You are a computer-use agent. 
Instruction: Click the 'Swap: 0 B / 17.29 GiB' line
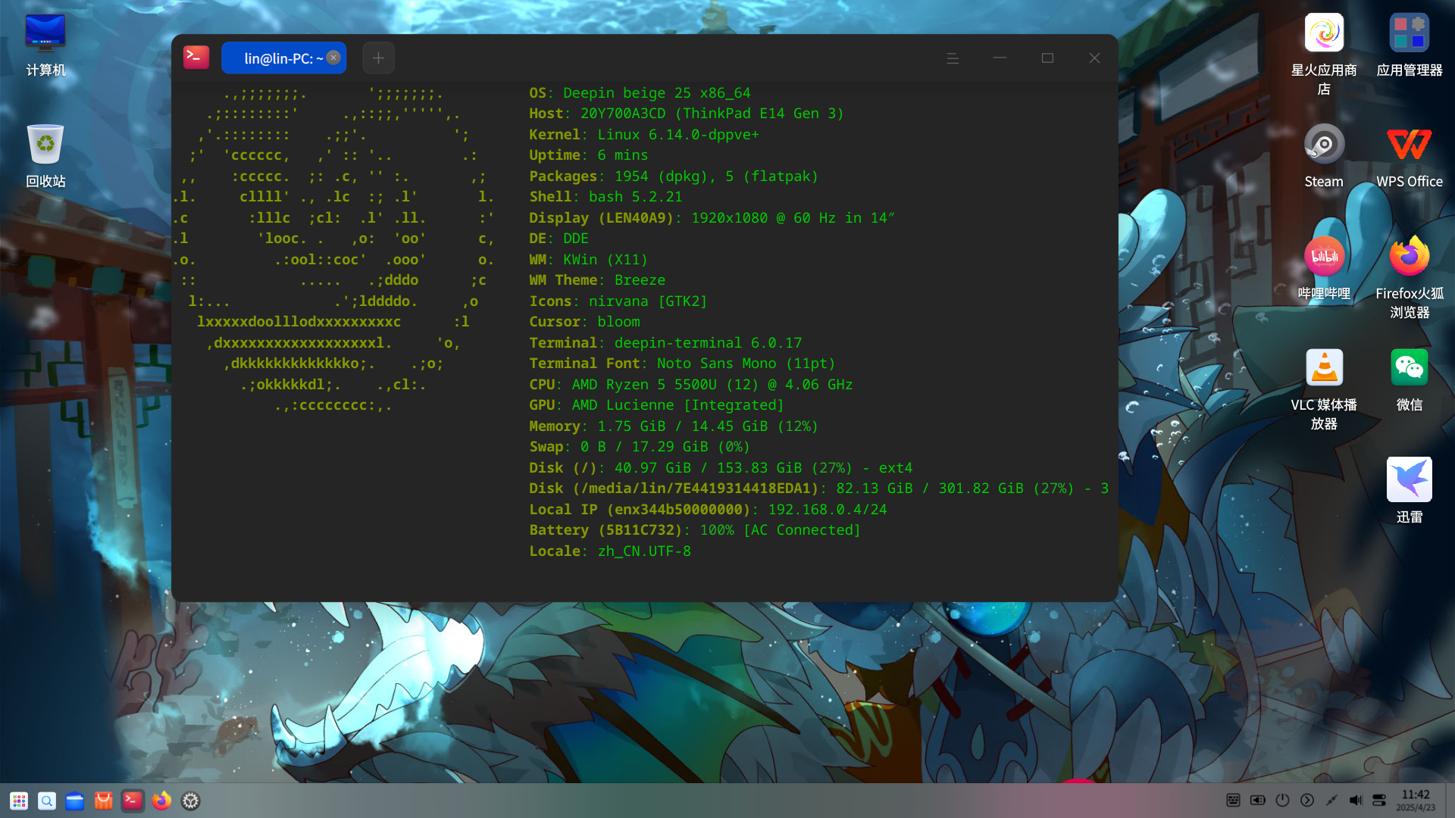639,447
